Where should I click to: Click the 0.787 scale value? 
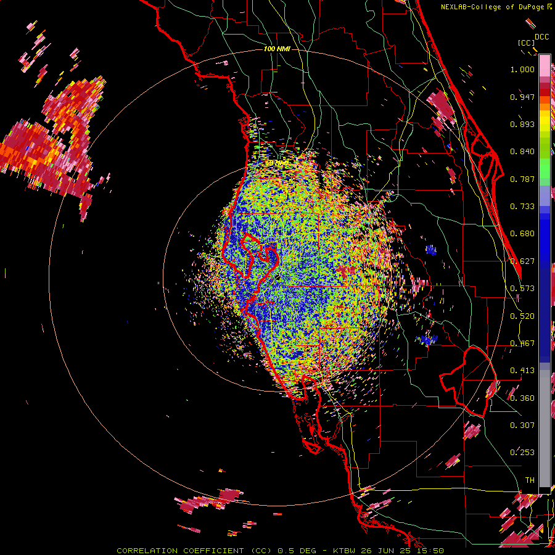(x=522, y=179)
